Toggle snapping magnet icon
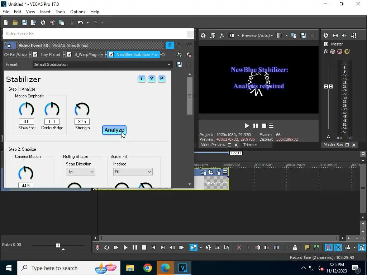This screenshot has width=367, height=275. [x=329, y=247]
